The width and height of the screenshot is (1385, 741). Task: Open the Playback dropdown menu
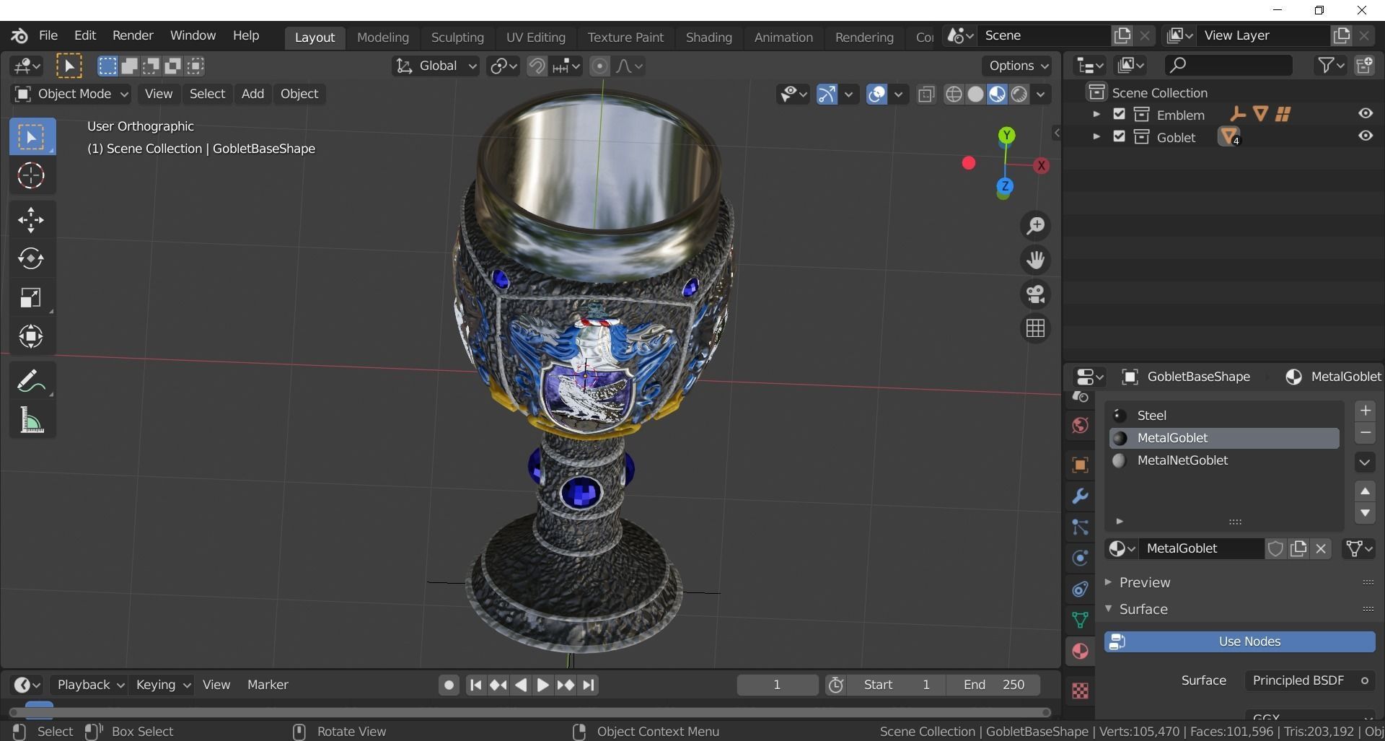[90, 685]
